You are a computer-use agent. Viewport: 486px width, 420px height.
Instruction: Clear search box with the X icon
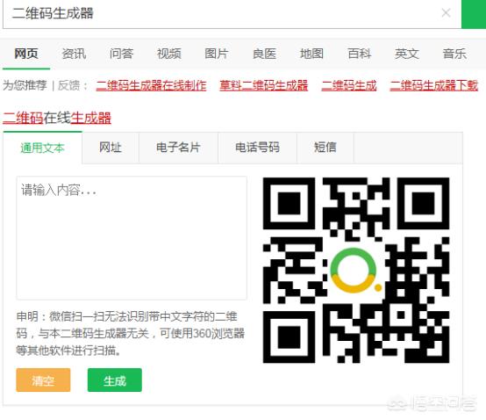446,13
